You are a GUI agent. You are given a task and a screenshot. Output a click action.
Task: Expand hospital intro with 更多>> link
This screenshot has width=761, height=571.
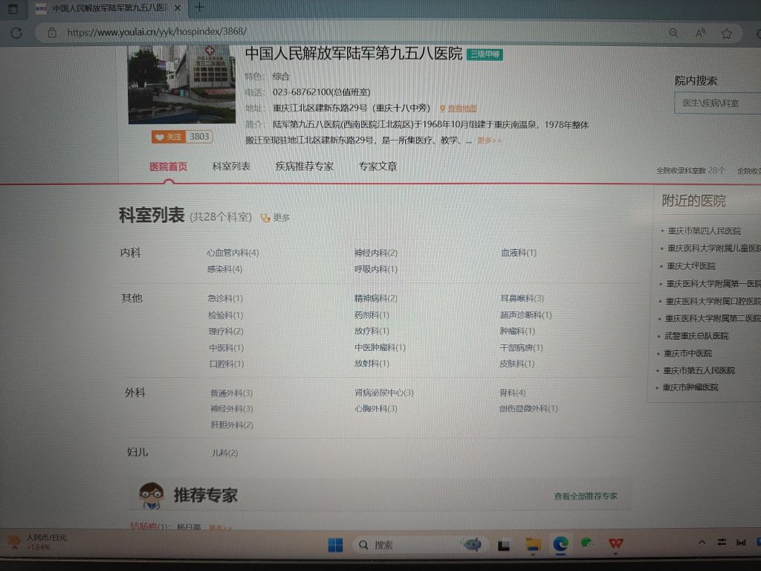point(489,141)
